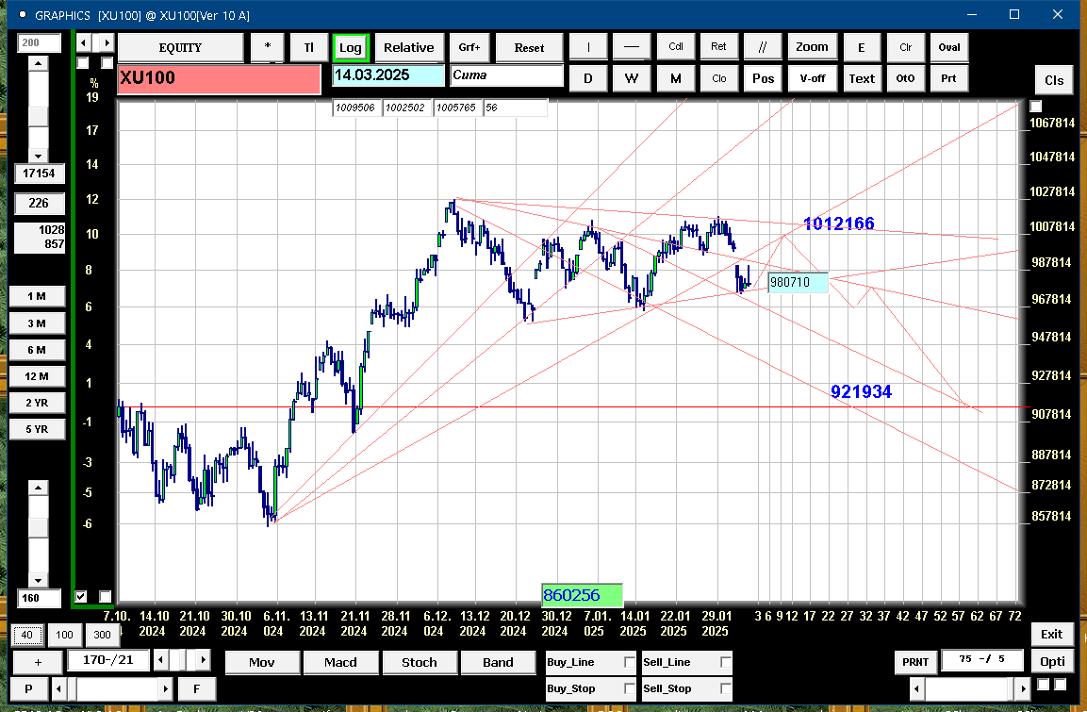The image size is (1087, 712).
Task: Toggle the Log scale button
Action: (350, 47)
